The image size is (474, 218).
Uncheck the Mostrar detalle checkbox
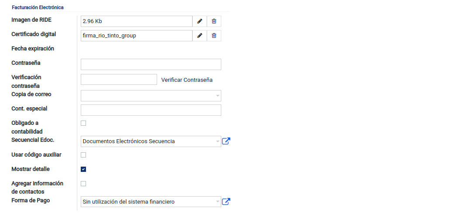(83, 169)
